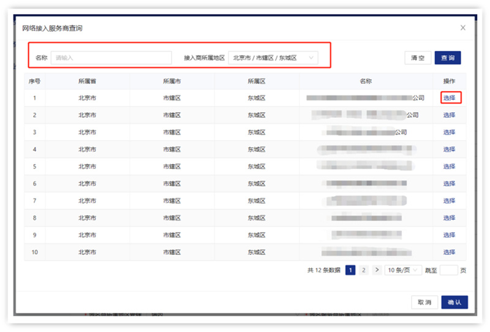The width and height of the screenshot is (490, 332).
Task: Click 选择 in row 10
Action: 450,252
